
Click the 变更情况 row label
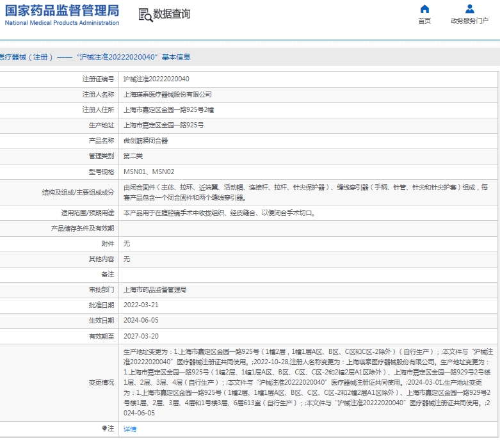pyautogui.click(x=101, y=382)
